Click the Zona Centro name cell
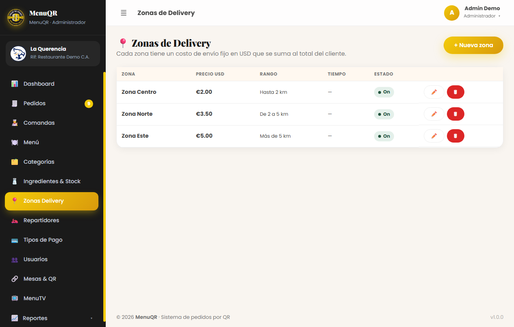 click(x=139, y=92)
